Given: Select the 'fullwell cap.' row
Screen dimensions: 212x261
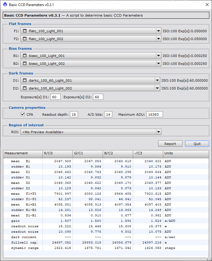Looking at the screenshot, I should pos(106,243).
